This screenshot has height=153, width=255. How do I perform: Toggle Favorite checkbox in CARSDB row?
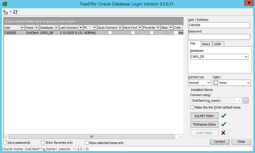click(x=152, y=33)
